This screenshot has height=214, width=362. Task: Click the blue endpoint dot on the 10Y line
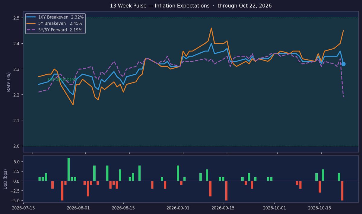coord(343,64)
